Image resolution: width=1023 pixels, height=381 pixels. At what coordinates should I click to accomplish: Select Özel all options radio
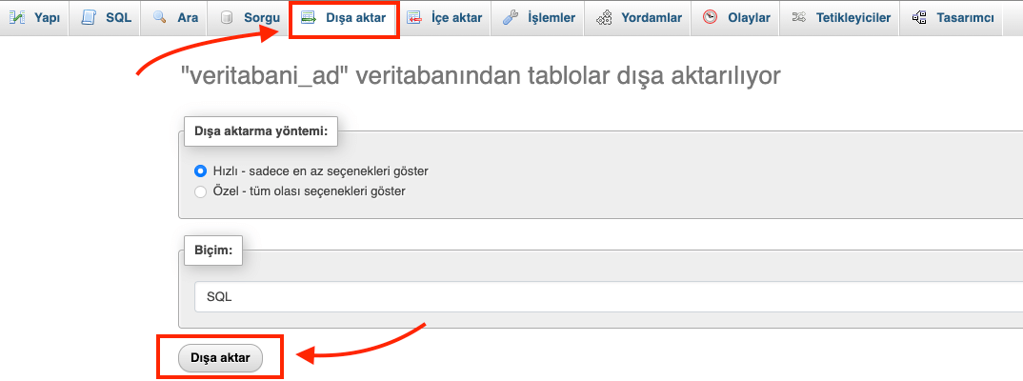[201, 191]
